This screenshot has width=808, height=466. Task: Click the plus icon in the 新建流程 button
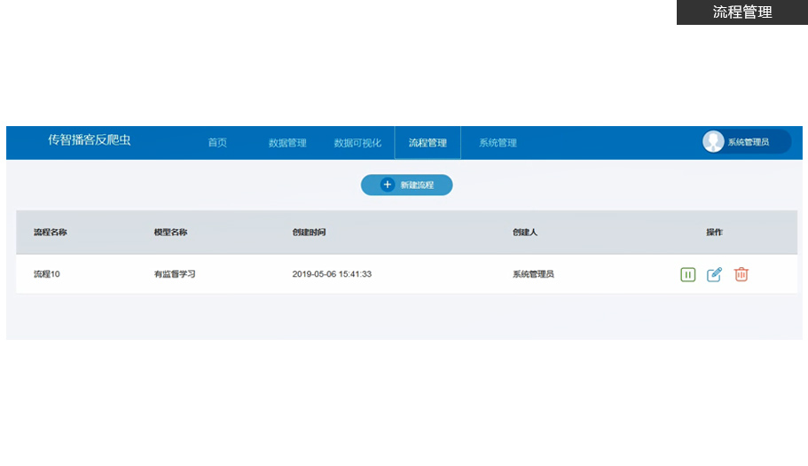[x=387, y=185]
